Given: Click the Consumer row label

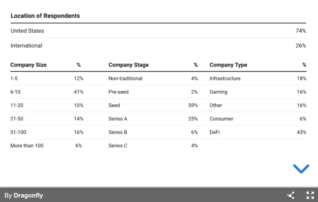Looking at the screenshot, I should pyautogui.click(x=221, y=119).
